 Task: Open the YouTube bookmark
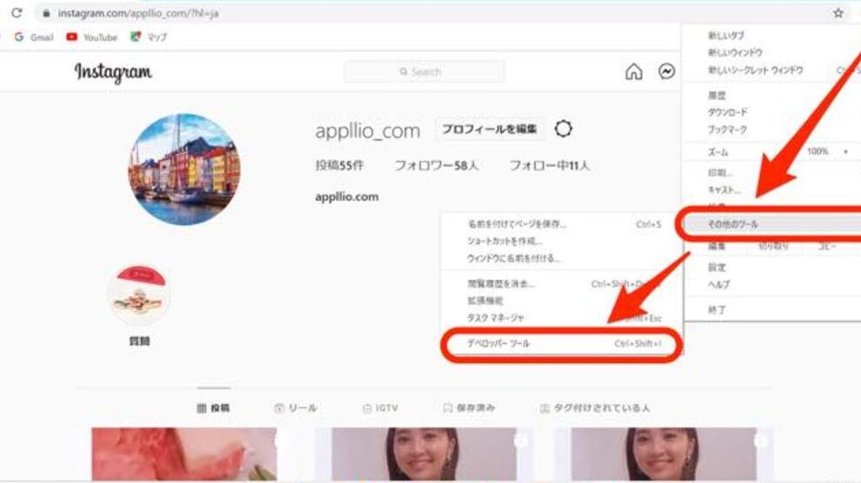[x=92, y=37]
